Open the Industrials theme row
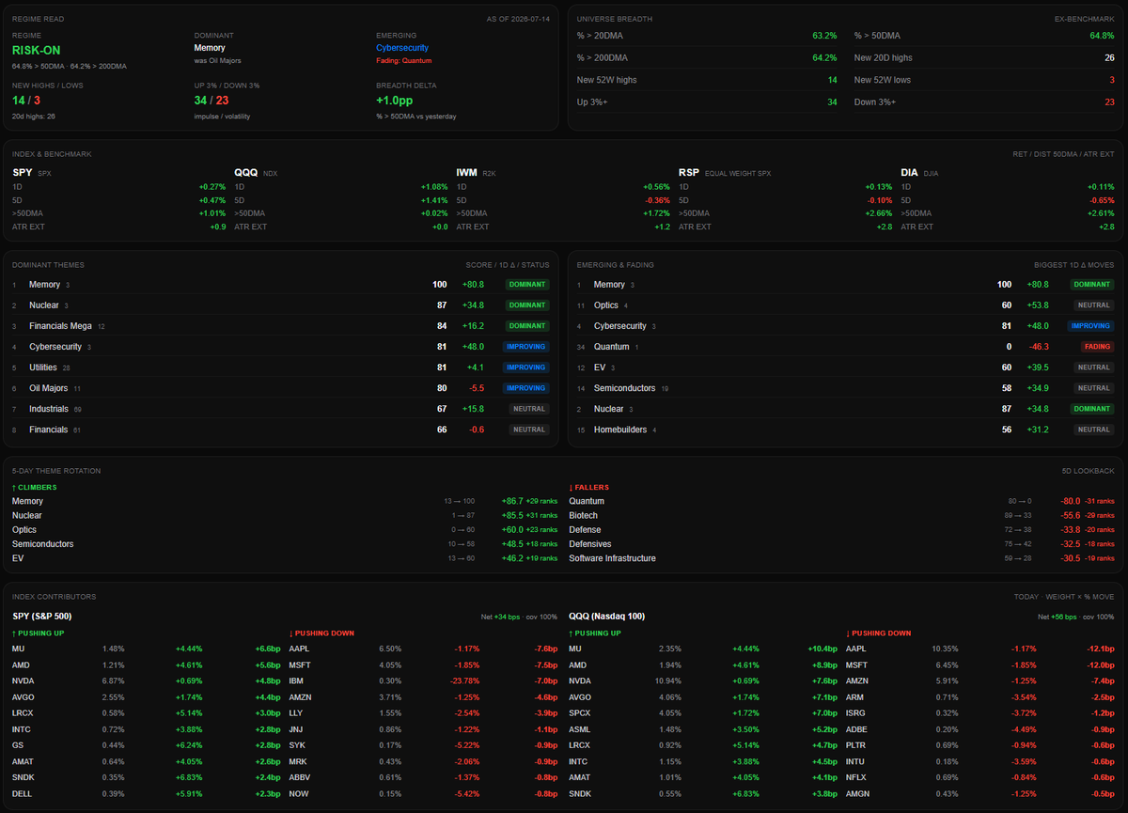The image size is (1128, 813). click(x=282, y=409)
